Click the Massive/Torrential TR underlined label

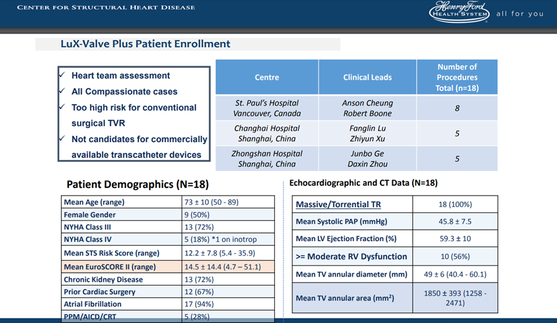pyautogui.click(x=338, y=205)
